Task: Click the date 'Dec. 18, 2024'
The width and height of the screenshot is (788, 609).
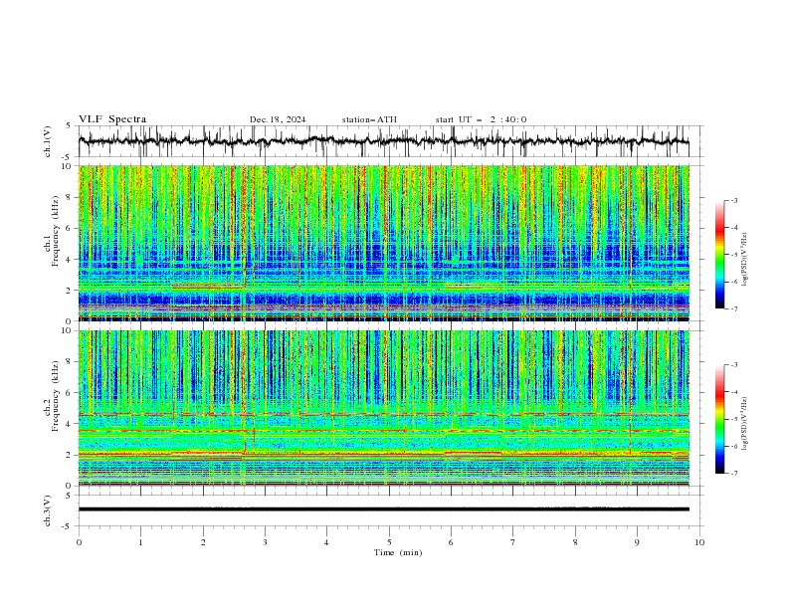Action: point(278,119)
